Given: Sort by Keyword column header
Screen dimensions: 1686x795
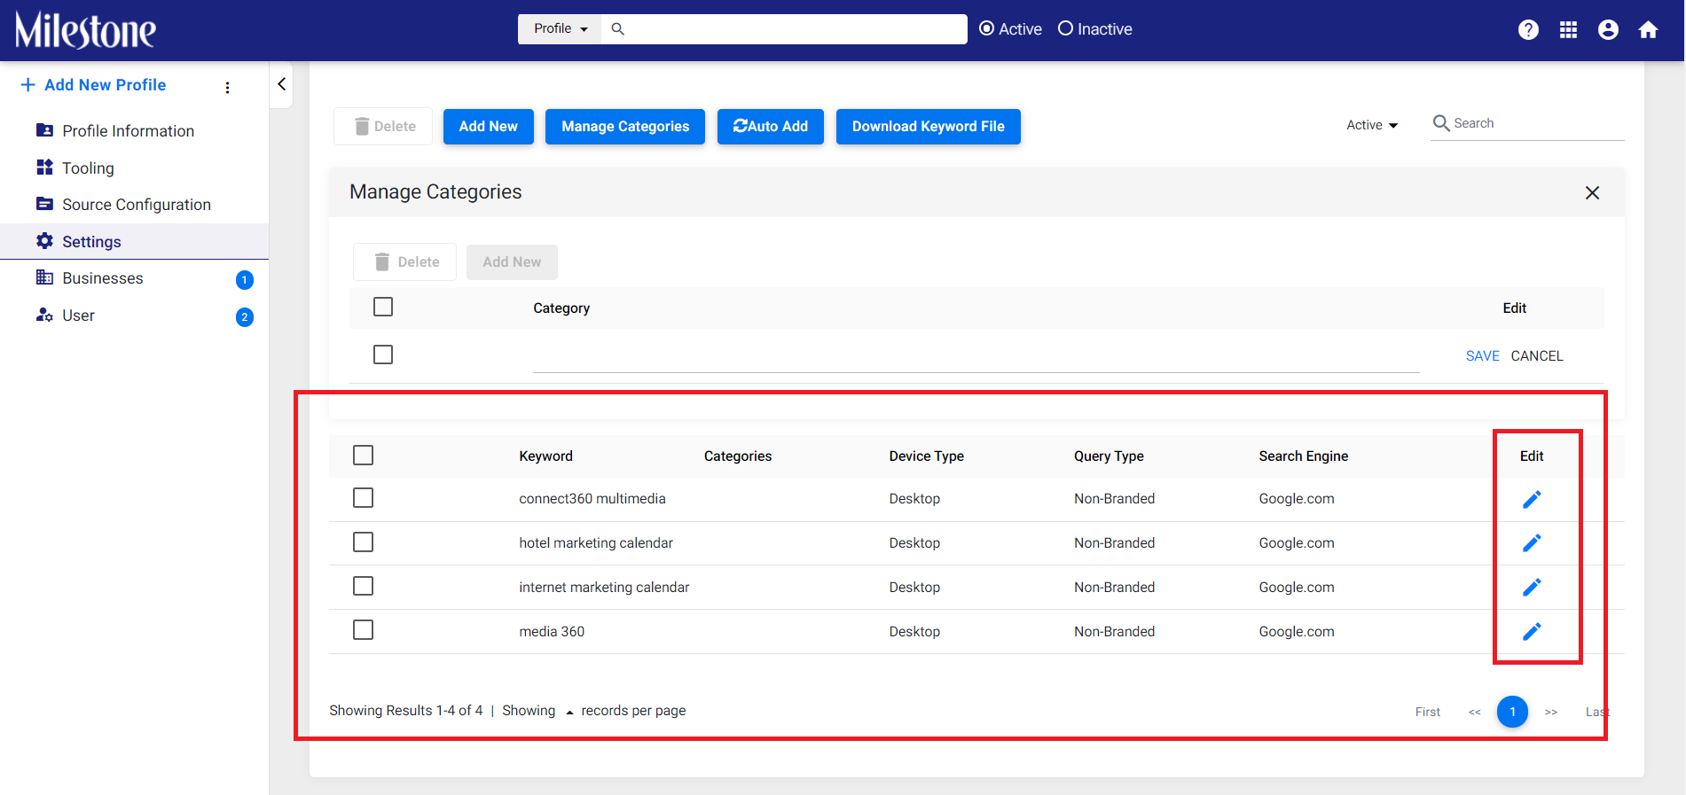Looking at the screenshot, I should [x=545, y=456].
